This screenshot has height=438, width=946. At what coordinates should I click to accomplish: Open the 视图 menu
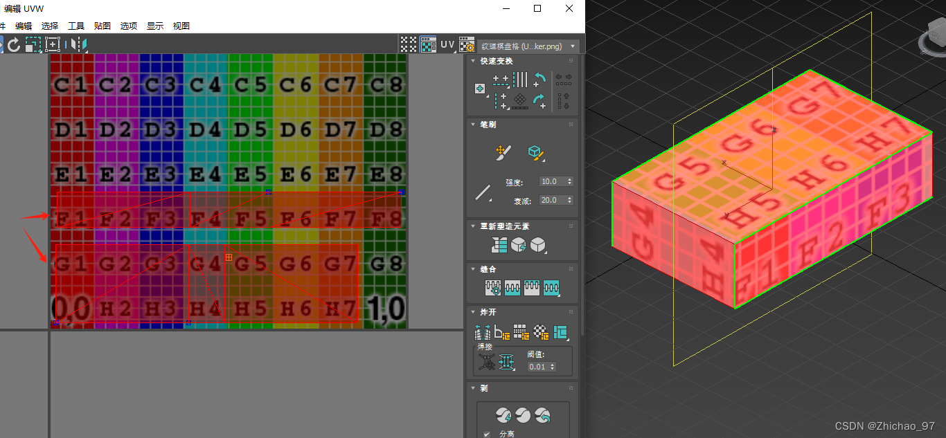pyautogui.click(x=181, y=26)
